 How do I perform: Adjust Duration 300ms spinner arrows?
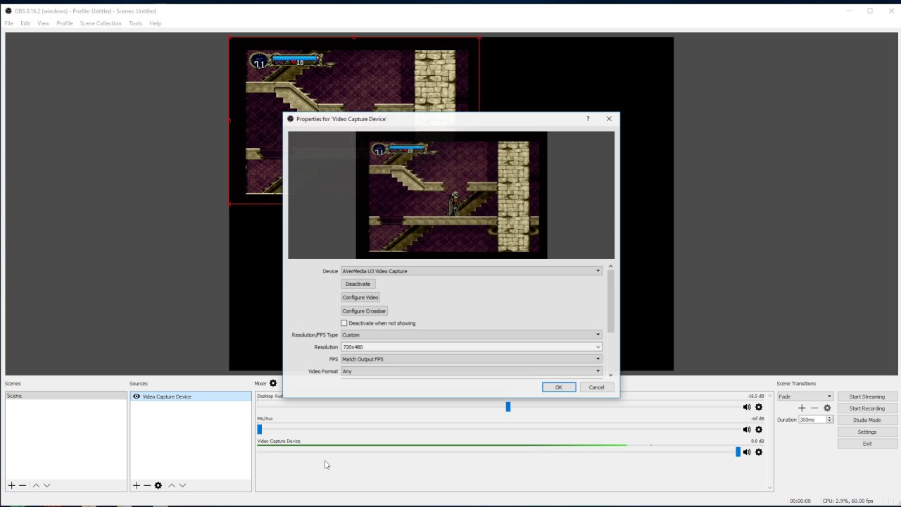[x=830, y=420]
